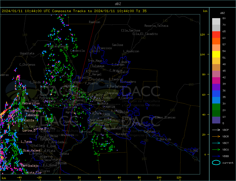Click the SanJose place label
Screen dimensions: 236x181
117,45
